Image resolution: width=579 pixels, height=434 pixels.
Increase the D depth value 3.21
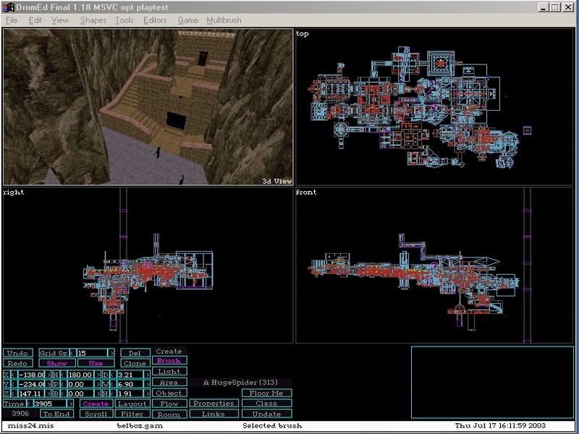148,375
